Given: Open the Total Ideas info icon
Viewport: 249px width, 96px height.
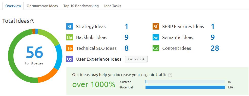Looking at the screenshot, I should tap(32, 21).
